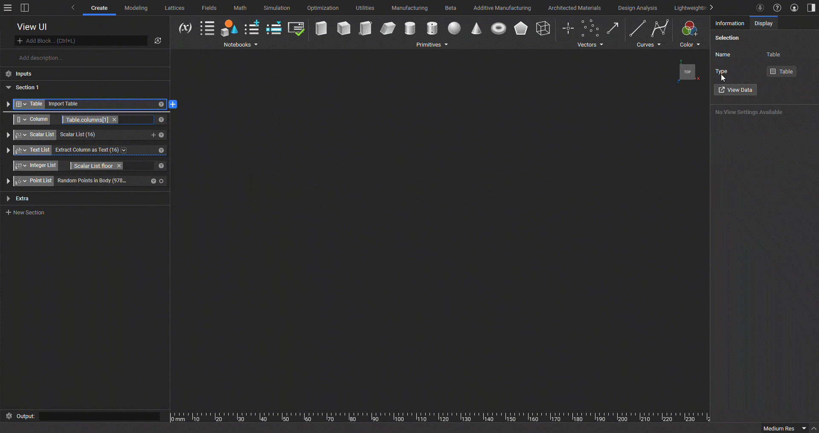The width and height of the screenshot is (819, 433).
Task: Expand the Text List block
Action: point(8,150)
